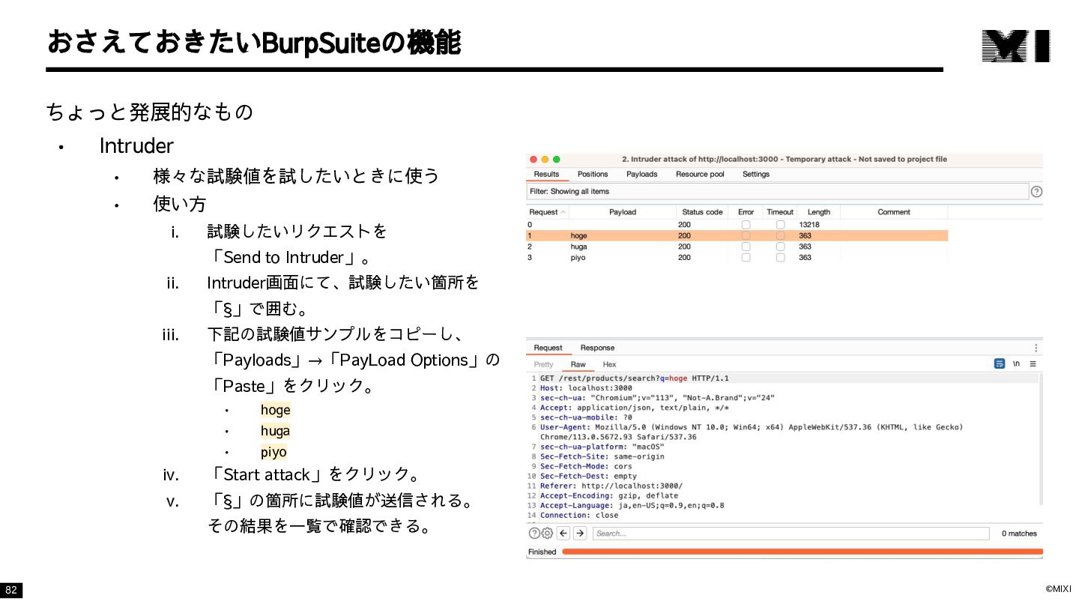The image size is (1079, 607).
Task: Click the highlighted huga sample in slide list
Action: tap(275, 431)
